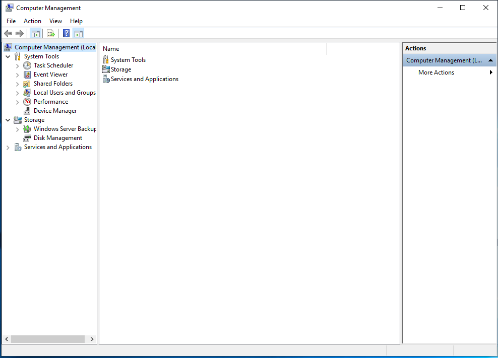Open the View menu
Screen dimensions: 498x358
55,21
